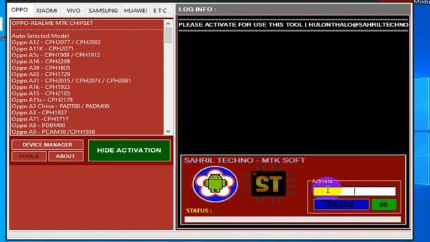Select Oppo A11K - CPH2071
This screenshot has height=242, width=430.
pyautogui.click(x=42, y=48)
